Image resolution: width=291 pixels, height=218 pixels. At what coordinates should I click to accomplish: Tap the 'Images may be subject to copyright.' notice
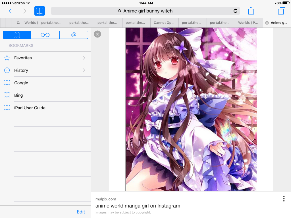123,212
